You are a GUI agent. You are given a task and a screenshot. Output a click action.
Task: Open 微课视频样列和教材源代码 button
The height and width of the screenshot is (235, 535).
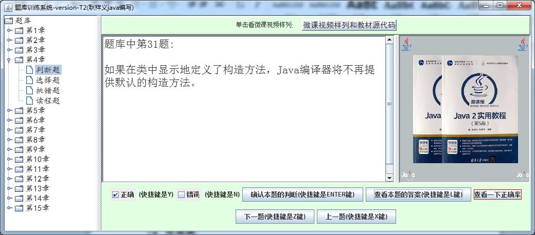pos(349,25)
